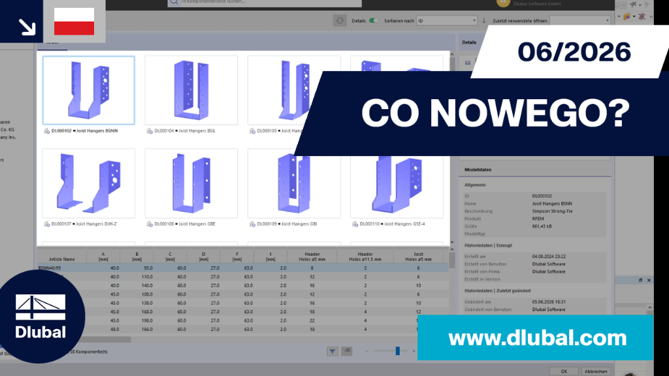Click the image icon under Details header
669x376 pixels.
tap(468, 63)
